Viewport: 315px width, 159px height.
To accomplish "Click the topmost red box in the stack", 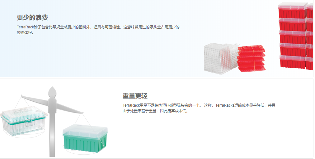I will click(x=293, y=11).
